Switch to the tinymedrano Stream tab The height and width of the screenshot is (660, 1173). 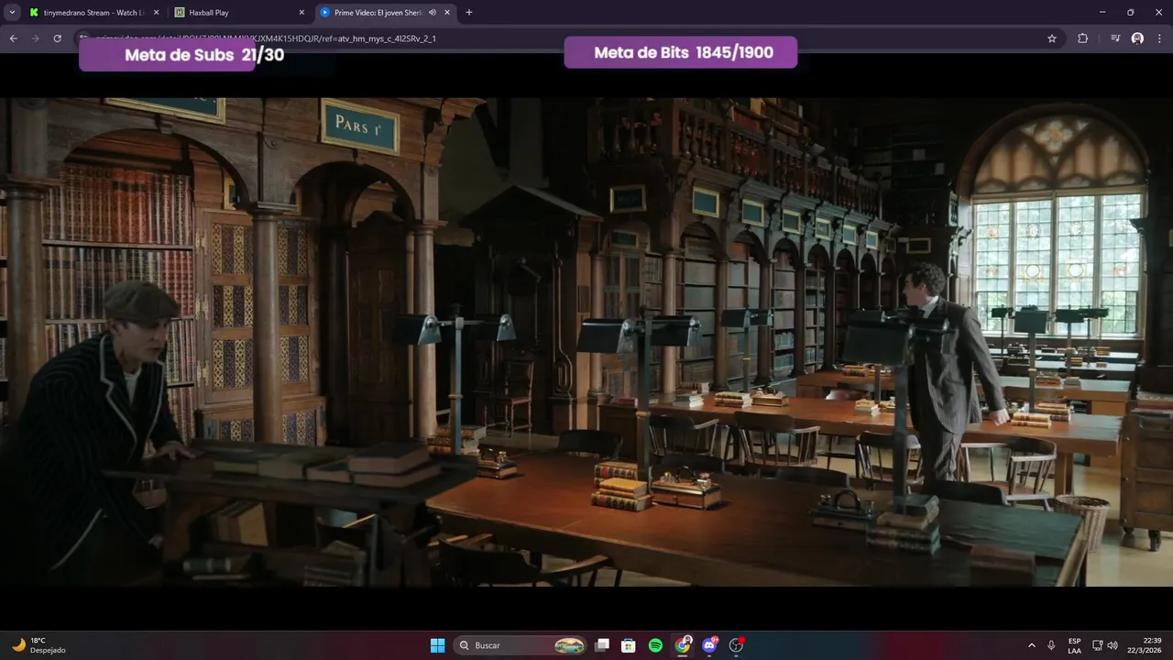point(93,13)
